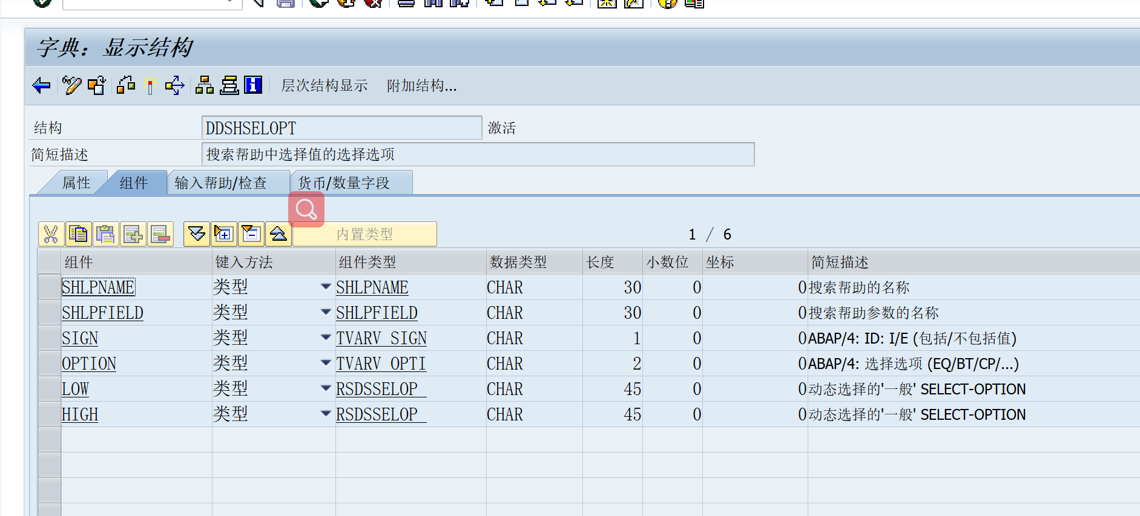Image resolution: width=1140 pixels, height=516 pixels.
Task: Open the 键入方法 dropdown for SHLPFIELD row
Action: click(x=326, y=312)
